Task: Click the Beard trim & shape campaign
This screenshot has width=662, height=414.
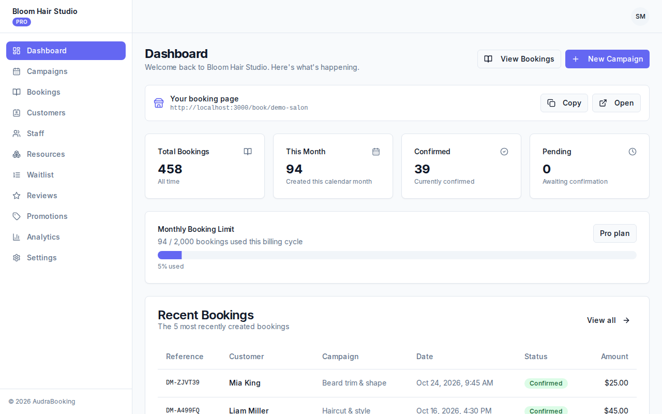Action: (354, 383)
